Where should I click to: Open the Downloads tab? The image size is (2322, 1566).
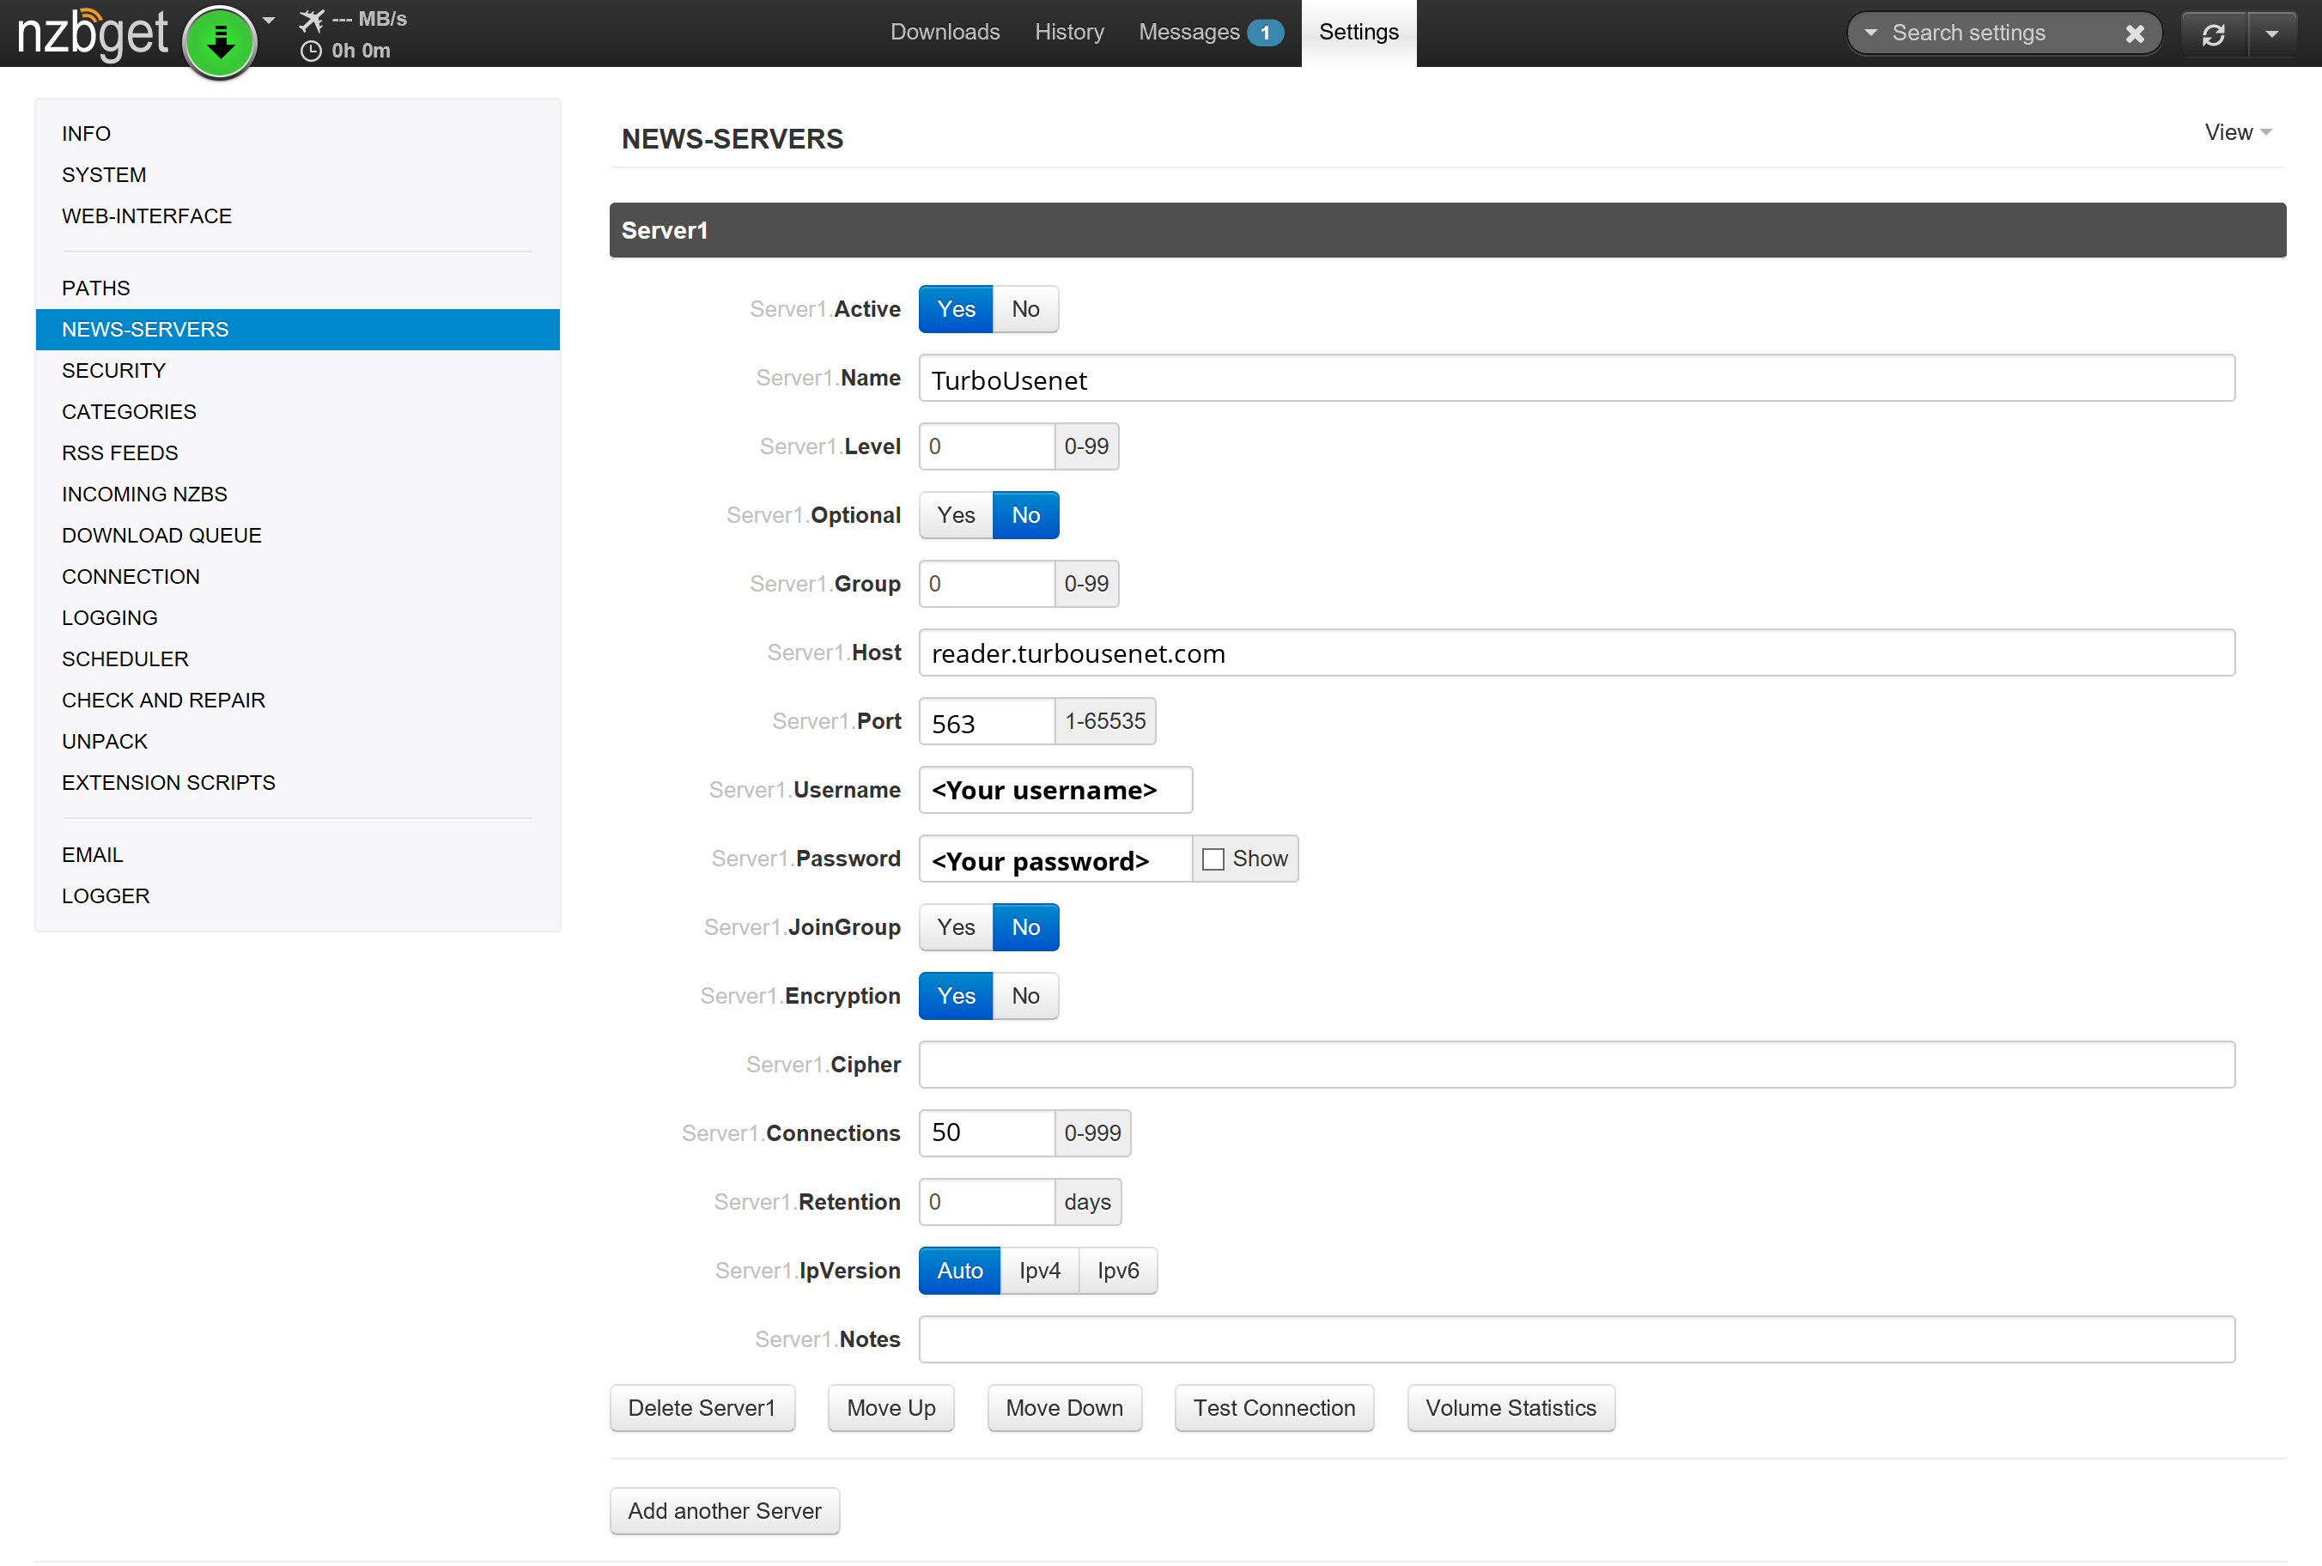click(945, 32)
